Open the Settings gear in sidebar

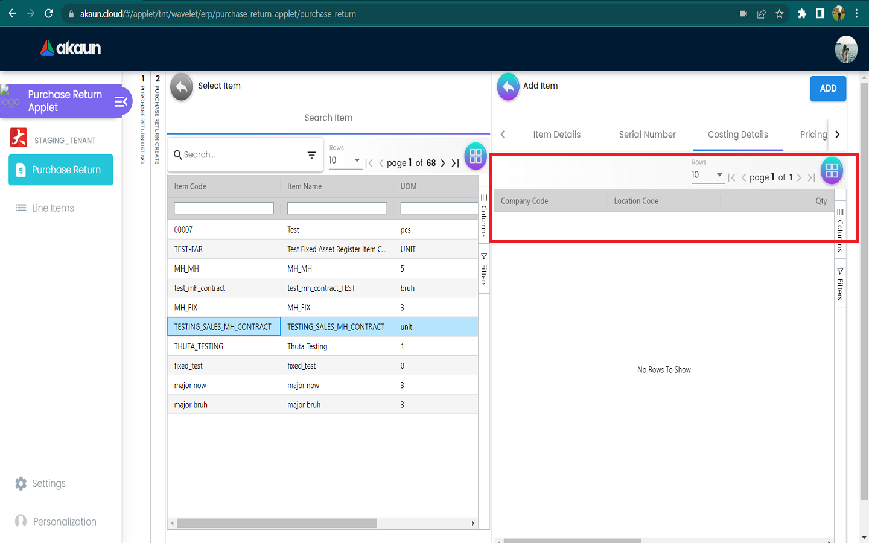tap(21, 483)
